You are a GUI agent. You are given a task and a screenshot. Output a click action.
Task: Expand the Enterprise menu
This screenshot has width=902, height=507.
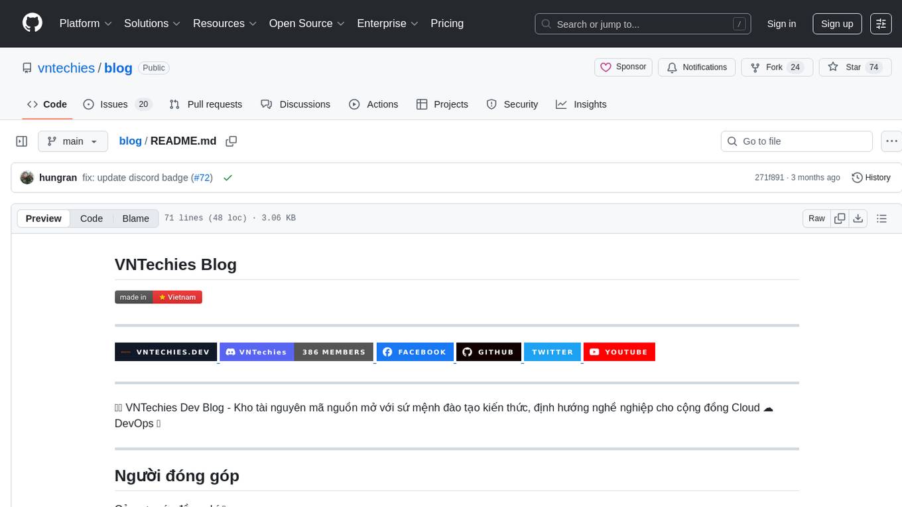coord(388,23)
